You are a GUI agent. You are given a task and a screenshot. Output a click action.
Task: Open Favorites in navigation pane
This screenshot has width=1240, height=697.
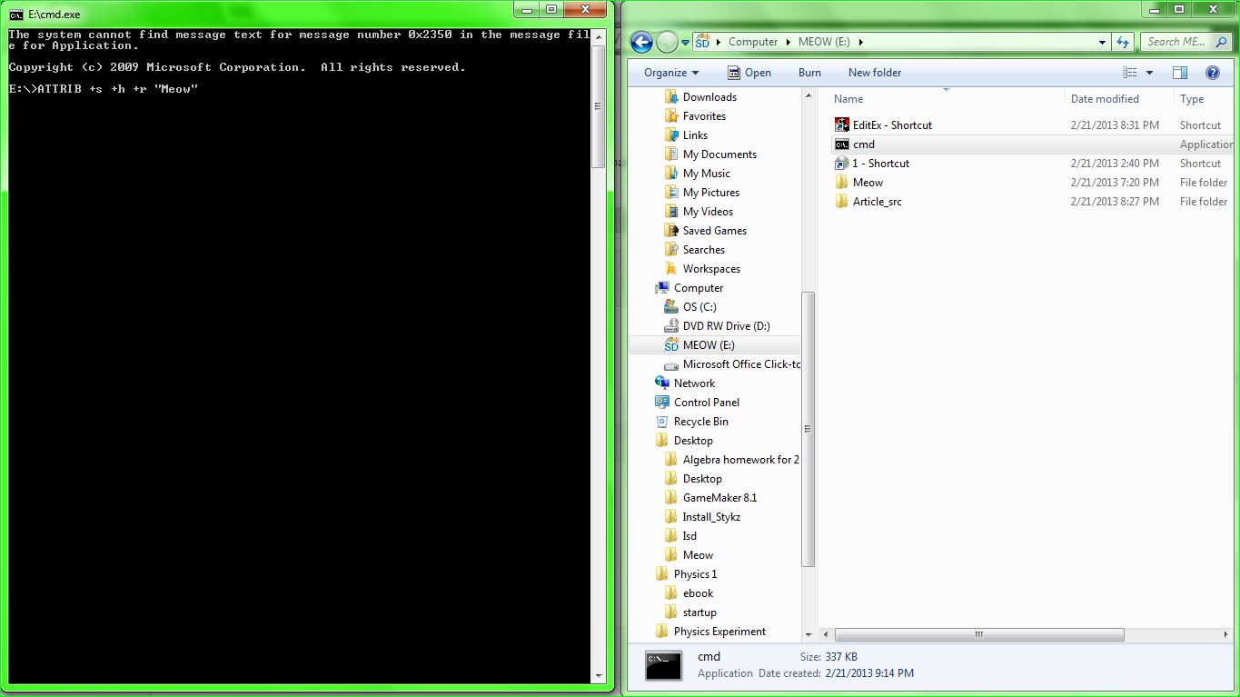[704, 116]
